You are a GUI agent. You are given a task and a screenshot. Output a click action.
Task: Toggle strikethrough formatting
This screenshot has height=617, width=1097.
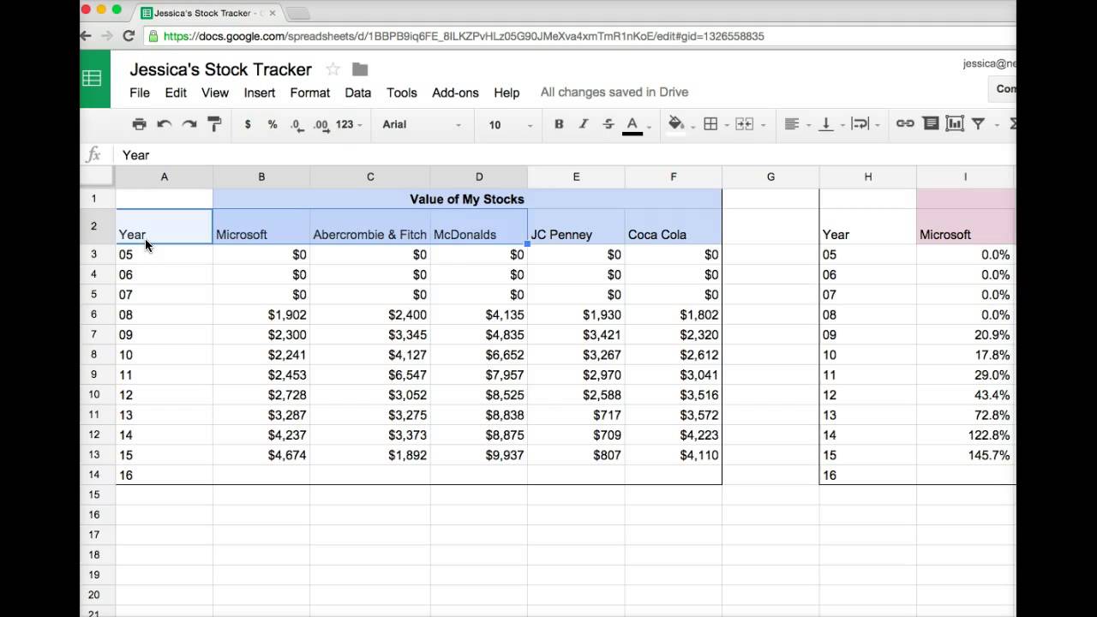[608, 124]
